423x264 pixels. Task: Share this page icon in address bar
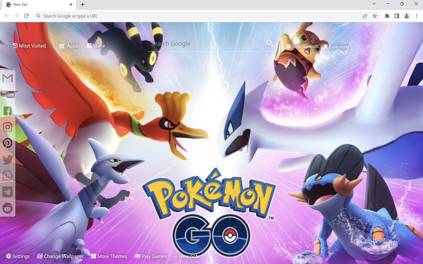click(x=365, y=16)
